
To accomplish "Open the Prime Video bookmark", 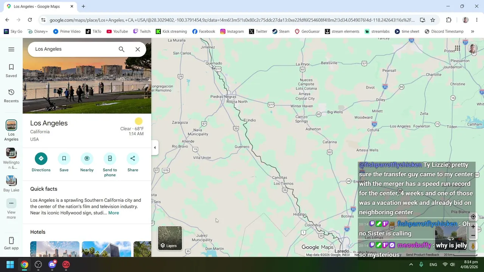I will click(x=67, y=31).
